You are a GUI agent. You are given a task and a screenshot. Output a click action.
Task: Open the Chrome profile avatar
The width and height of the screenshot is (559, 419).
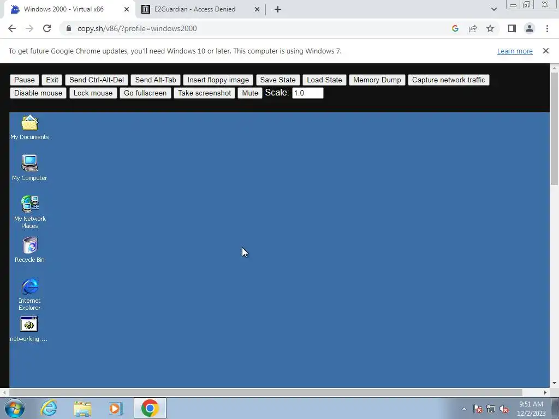click(x=530, y=28)
